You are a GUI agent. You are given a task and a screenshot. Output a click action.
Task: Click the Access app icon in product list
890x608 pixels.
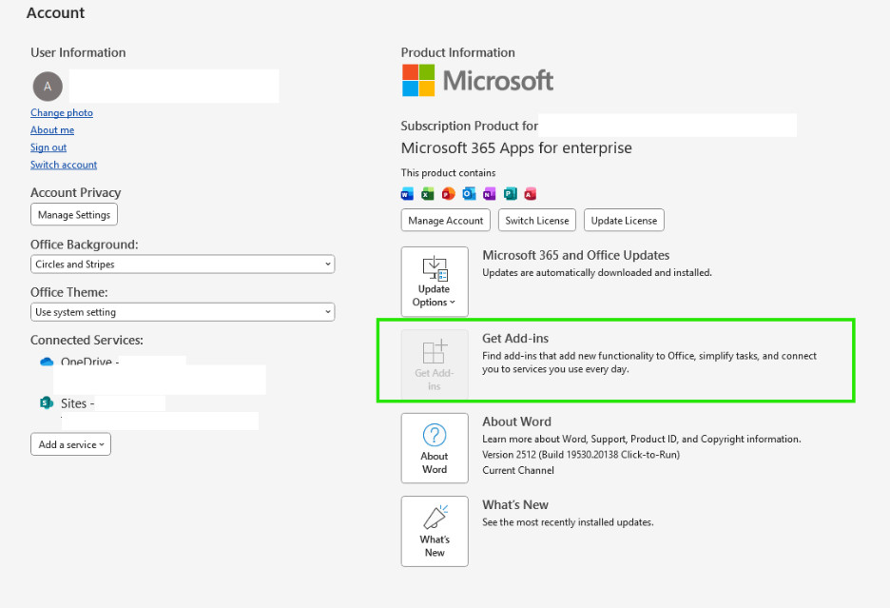pyautogui.click(x=531, y=194)
